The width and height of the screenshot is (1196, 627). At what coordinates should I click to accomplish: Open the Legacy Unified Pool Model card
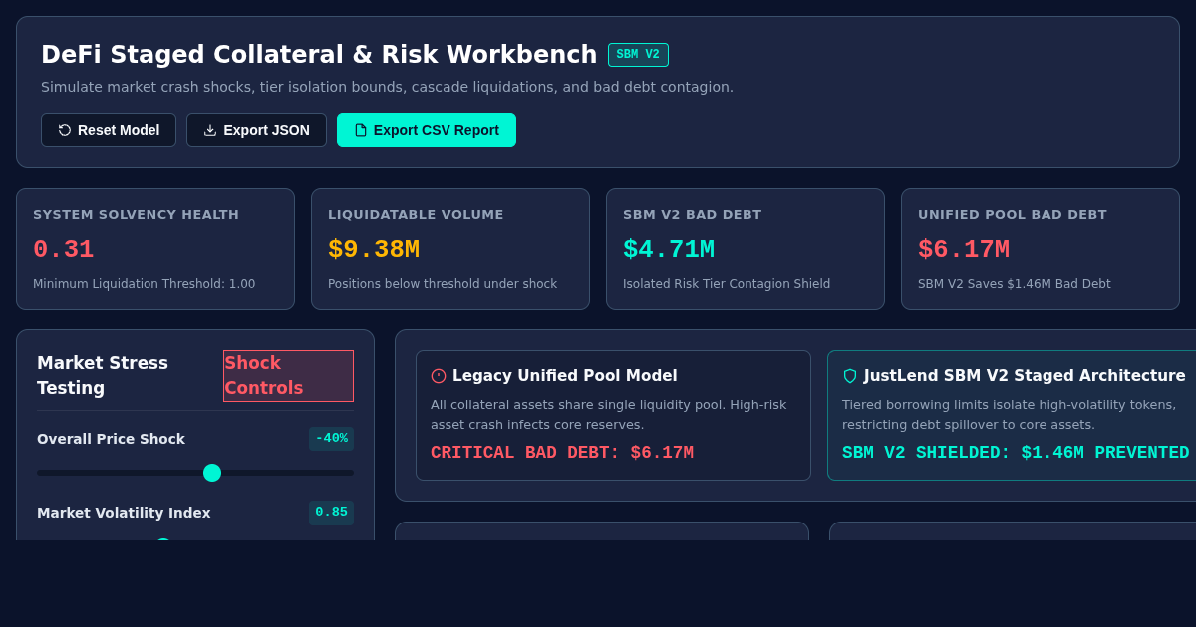[613, 415]
